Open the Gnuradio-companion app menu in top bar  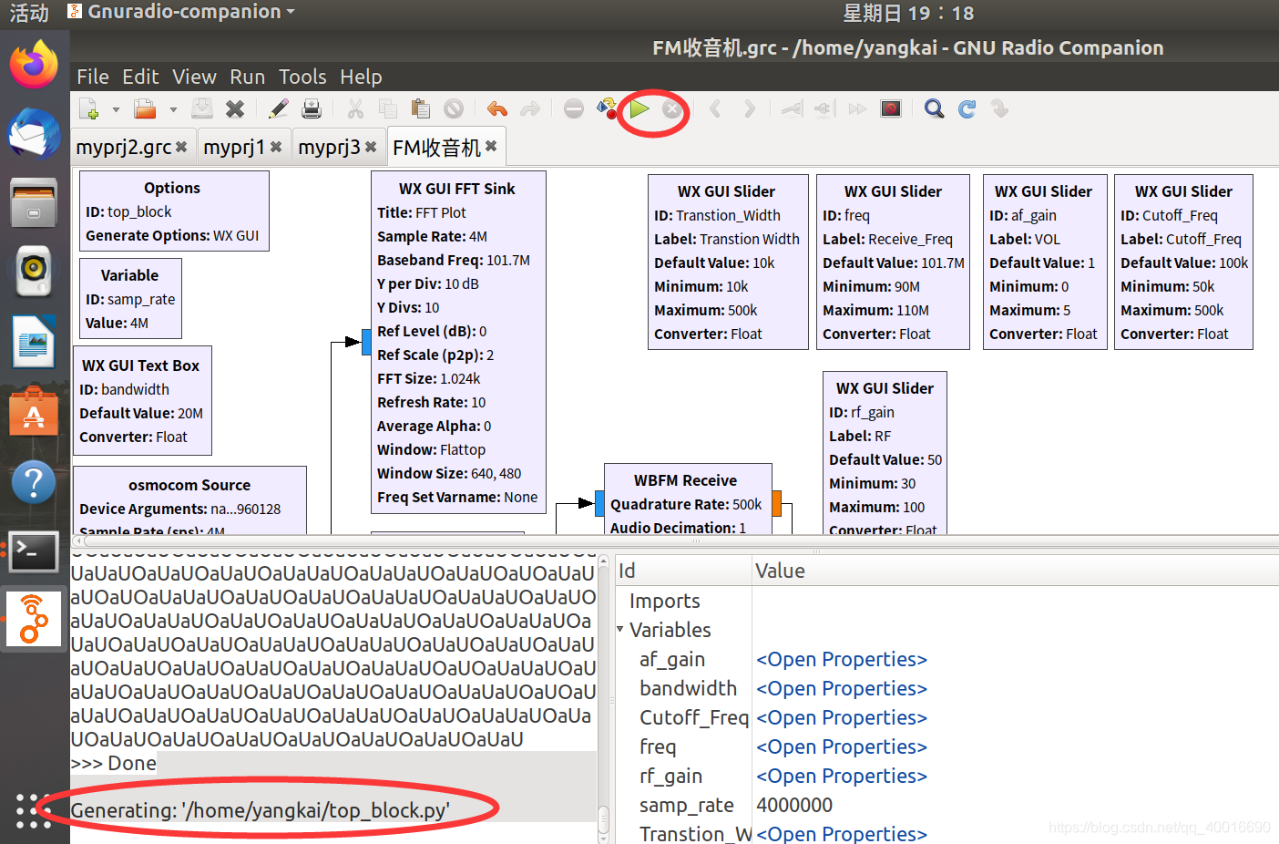183,12
